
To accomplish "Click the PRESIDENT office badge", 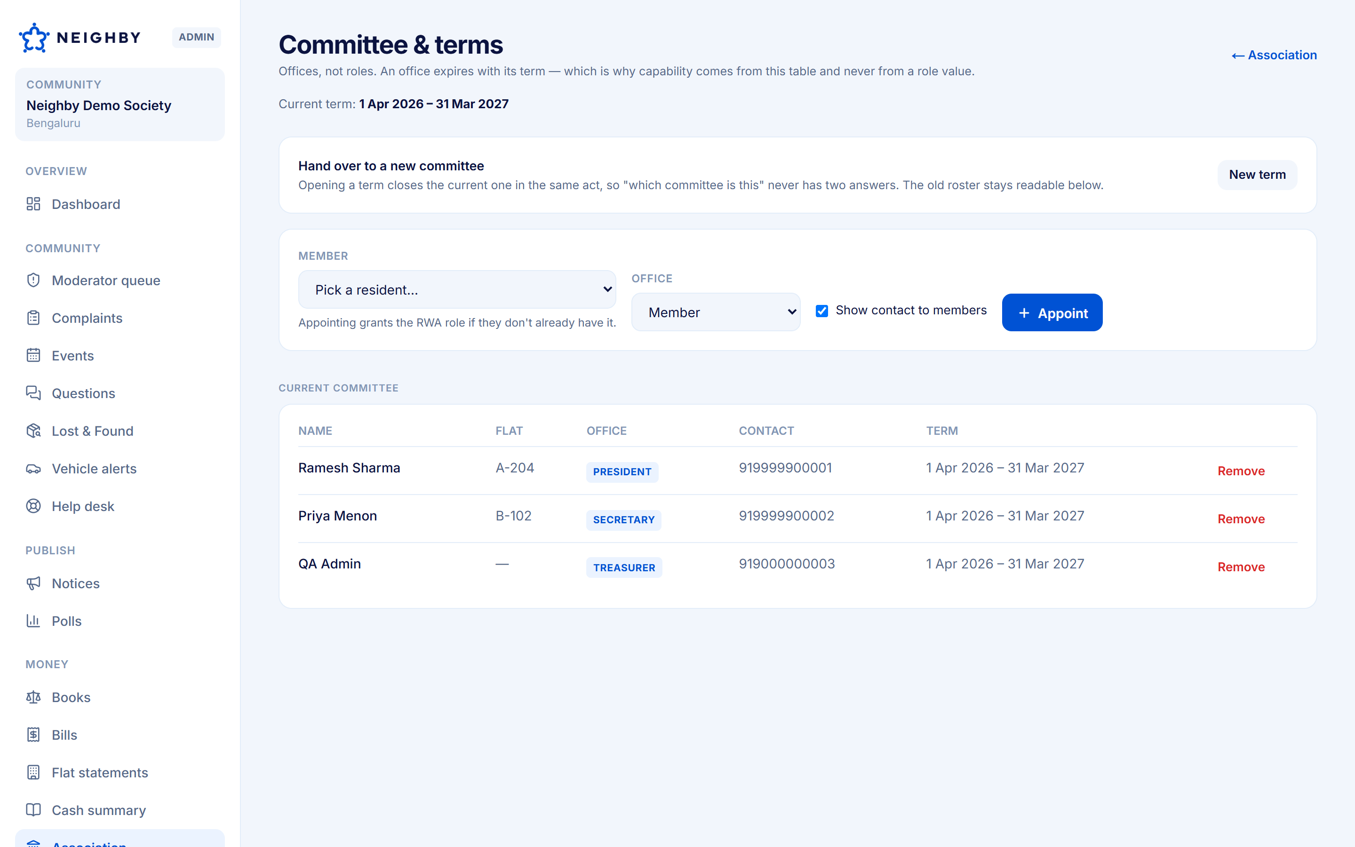I will 622,471.
